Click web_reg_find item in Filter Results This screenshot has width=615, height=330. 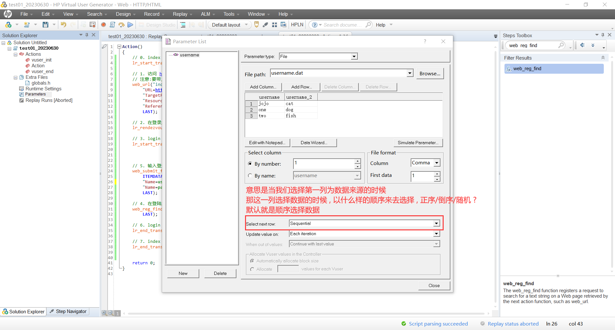554,69
